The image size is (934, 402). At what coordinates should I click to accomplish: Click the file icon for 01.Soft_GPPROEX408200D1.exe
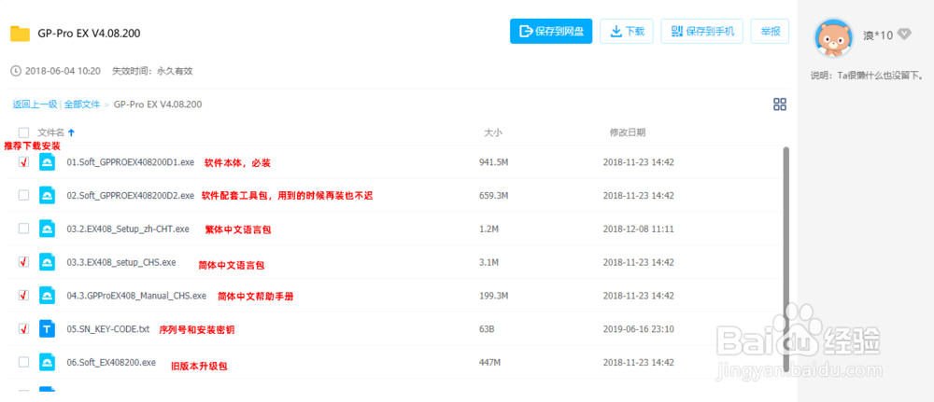coord(47,161)
